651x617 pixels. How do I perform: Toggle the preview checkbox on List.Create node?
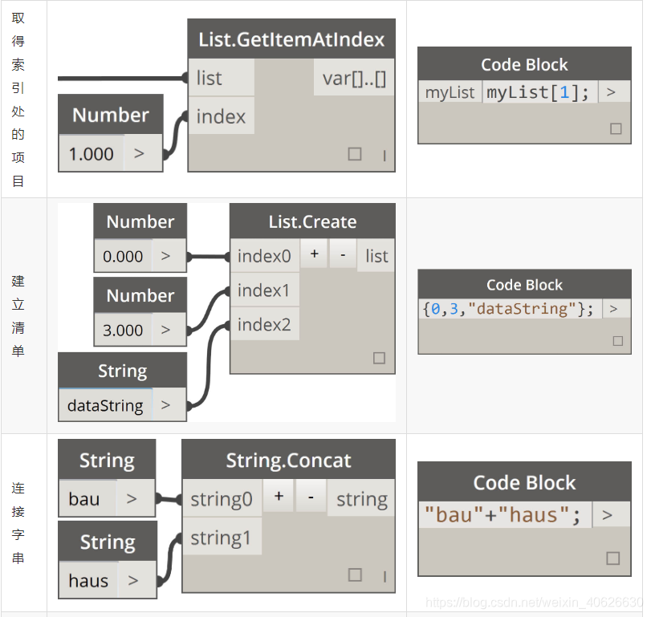[x=378, y=358]
